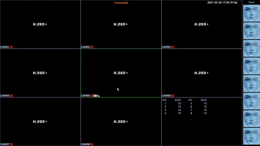This screenshot has height=146, width=260.
Task: Select the CAM06 video pane
Action: 202,73
